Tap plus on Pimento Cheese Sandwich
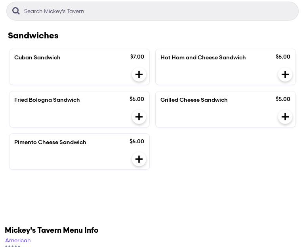 click(x=139, y=159)
